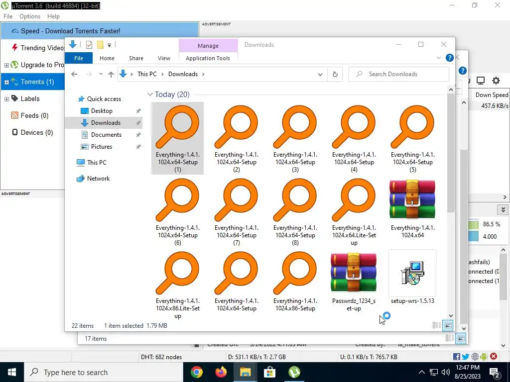This screenshot has width=510, height=382.
Task: Click Explorer vertical scrollbar thumb
Action: (450, 154)
